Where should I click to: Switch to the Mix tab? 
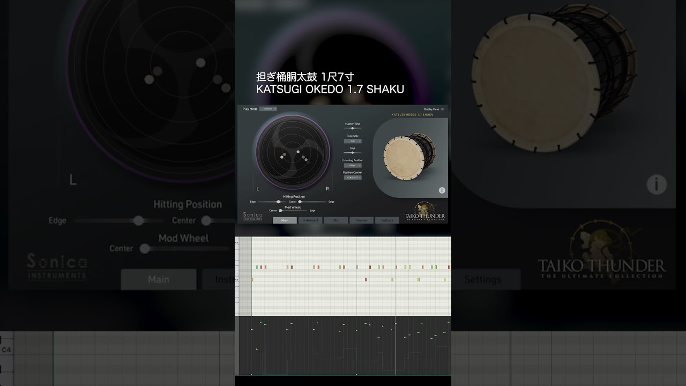coord(336,220)
